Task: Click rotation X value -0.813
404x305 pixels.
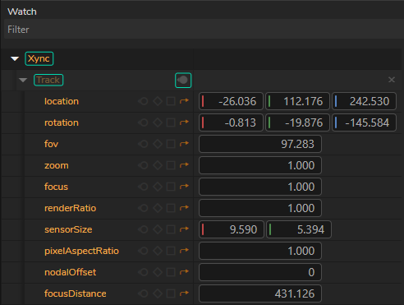Action: 231,122
